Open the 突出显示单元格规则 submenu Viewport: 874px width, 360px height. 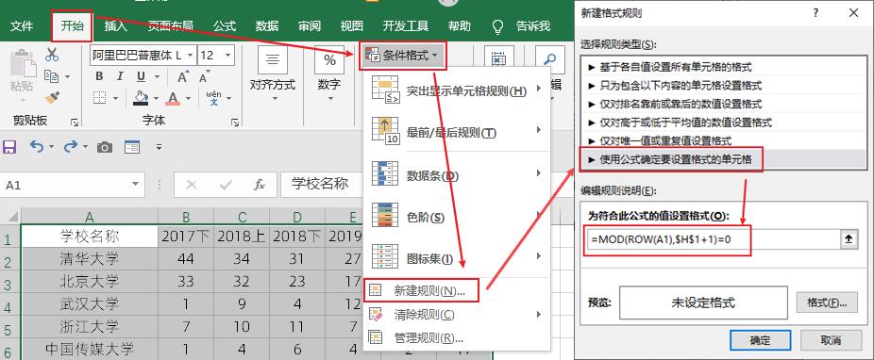click(x=456, y=90)
